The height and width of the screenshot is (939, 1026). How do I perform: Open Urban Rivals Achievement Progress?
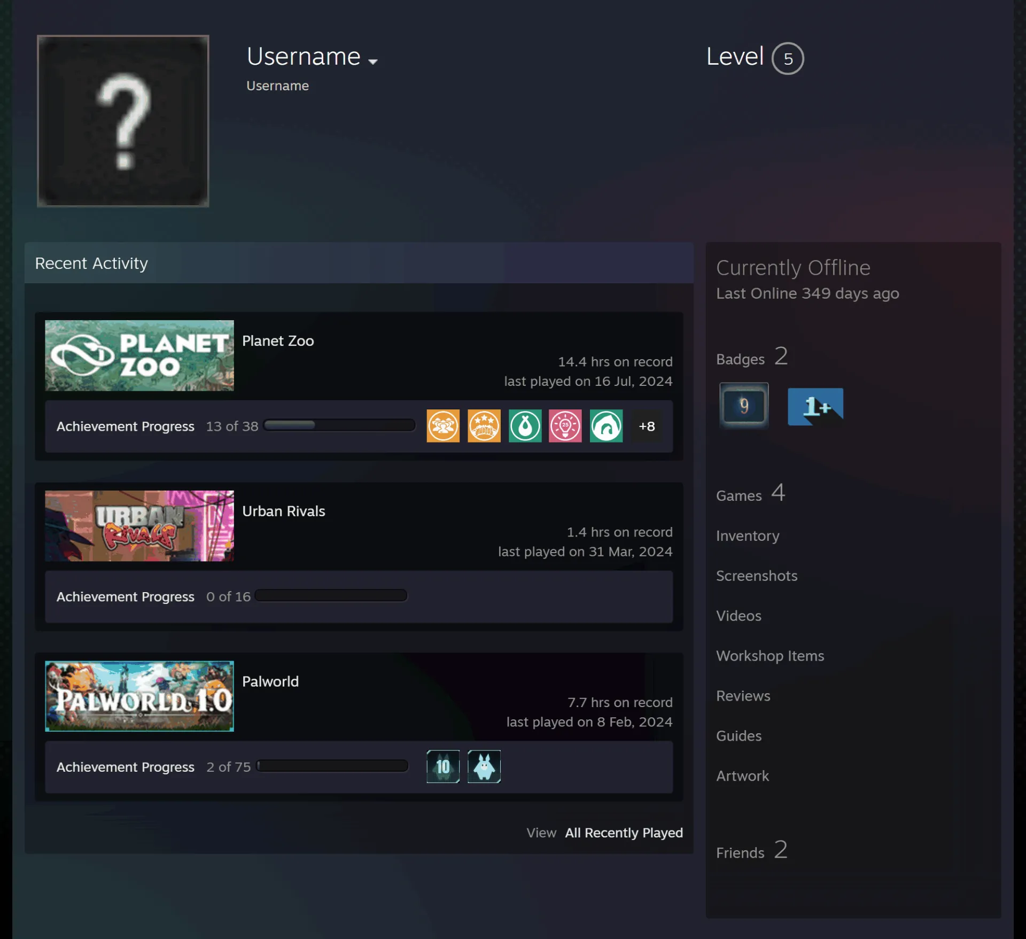tap(126, 596)
